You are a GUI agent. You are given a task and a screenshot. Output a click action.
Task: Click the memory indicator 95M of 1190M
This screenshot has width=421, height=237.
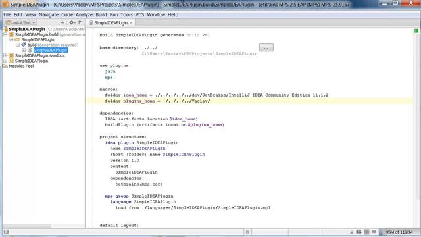click(399, 232)
